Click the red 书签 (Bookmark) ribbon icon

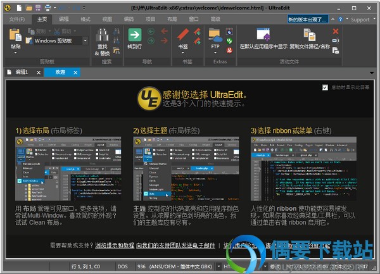[x=183, y=35]
